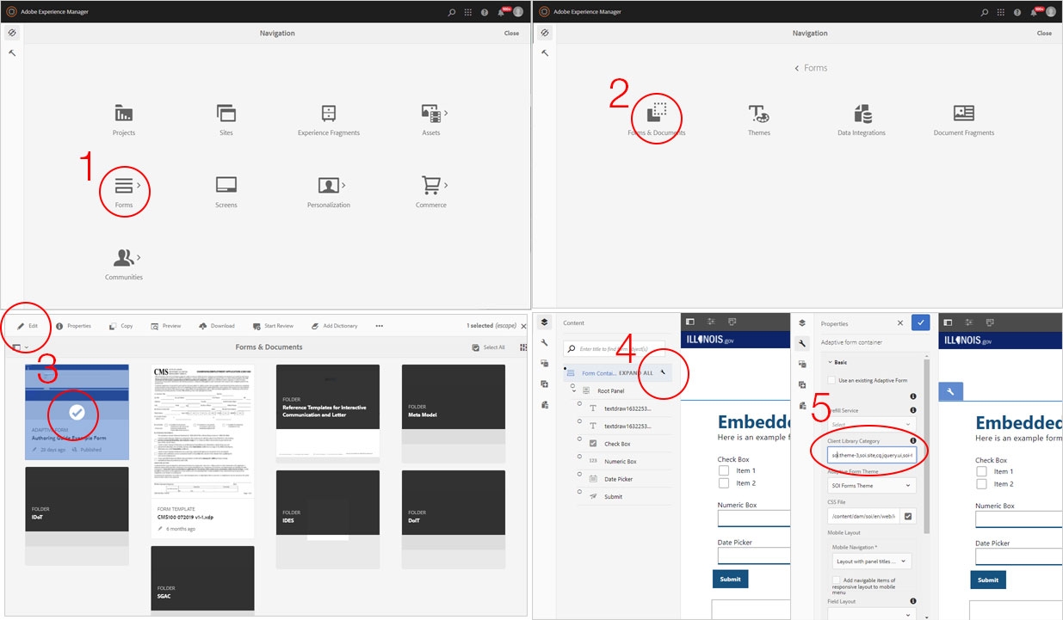The width and height of the screenshot is (1063, 620).
Task: Close the Forms navigation overlay
Action: pos(1044,33)
